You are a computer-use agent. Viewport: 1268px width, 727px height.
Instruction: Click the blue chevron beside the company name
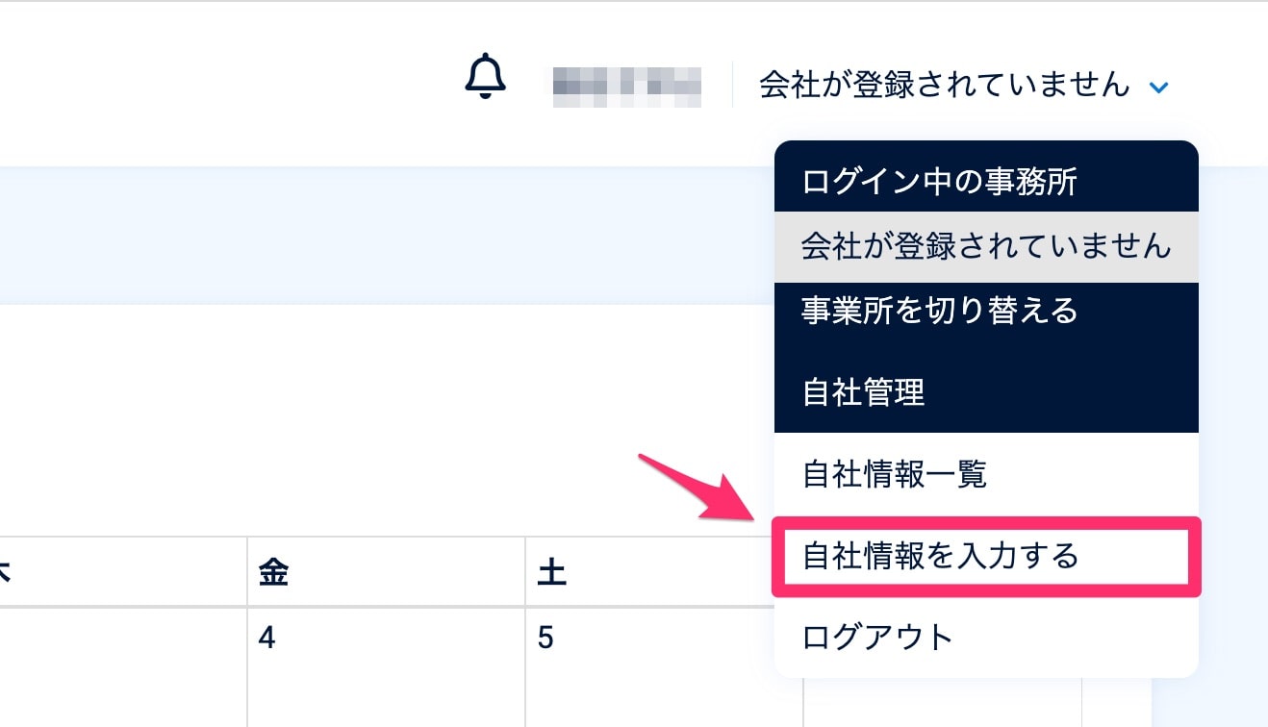pos(1158,88)
